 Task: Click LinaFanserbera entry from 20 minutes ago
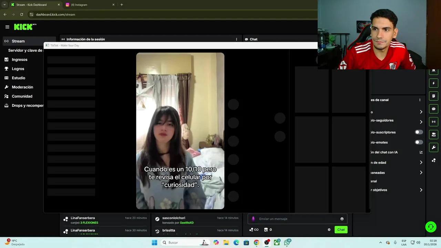point(105,220)
